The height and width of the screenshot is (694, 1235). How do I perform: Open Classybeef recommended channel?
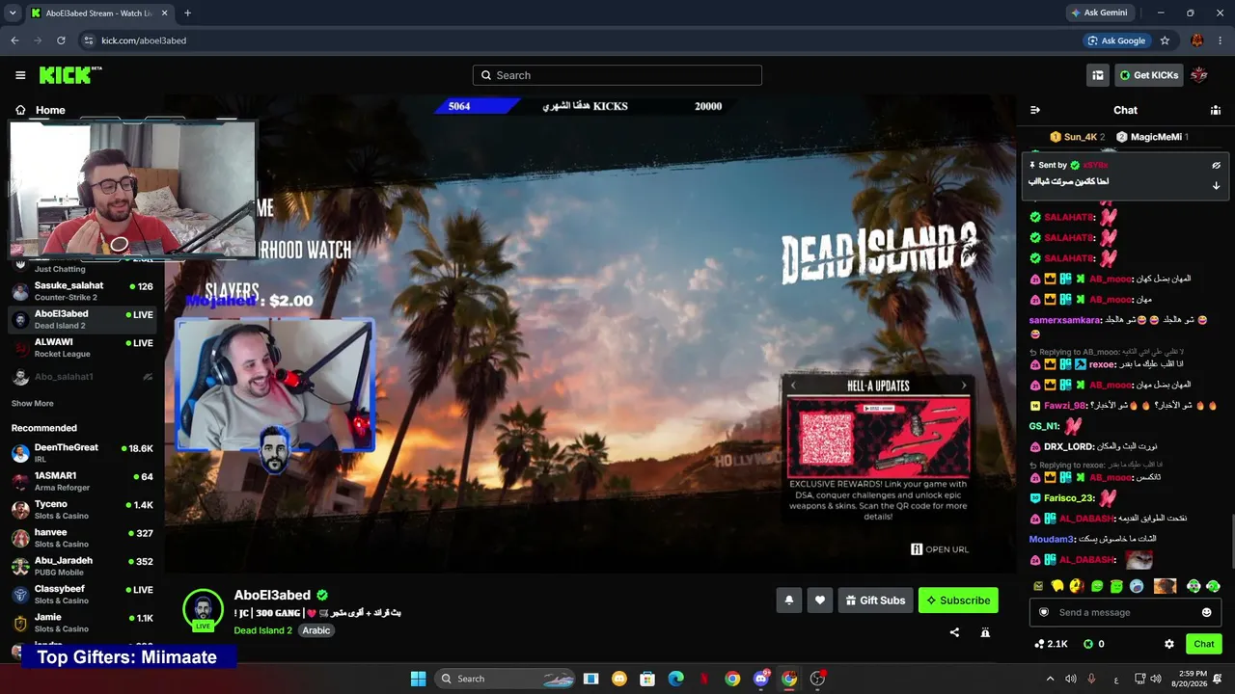pyautogui.click(x=82, y=594)
